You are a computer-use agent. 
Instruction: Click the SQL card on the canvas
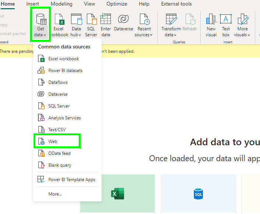tap(198, 194)
